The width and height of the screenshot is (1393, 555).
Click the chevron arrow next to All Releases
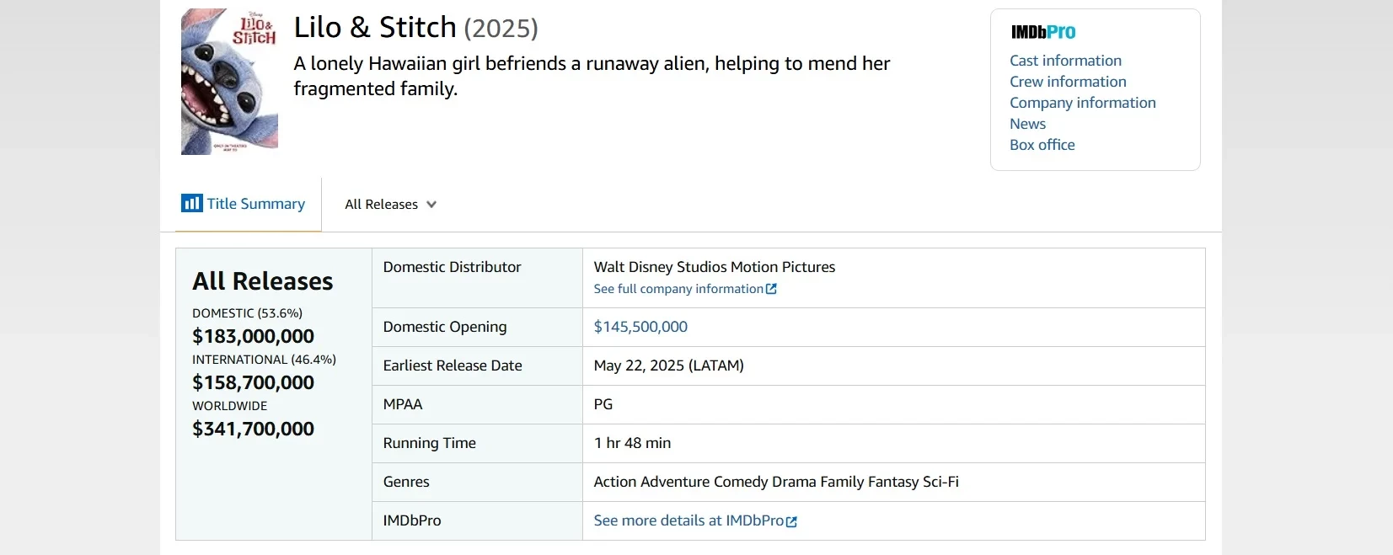point(431,205)
